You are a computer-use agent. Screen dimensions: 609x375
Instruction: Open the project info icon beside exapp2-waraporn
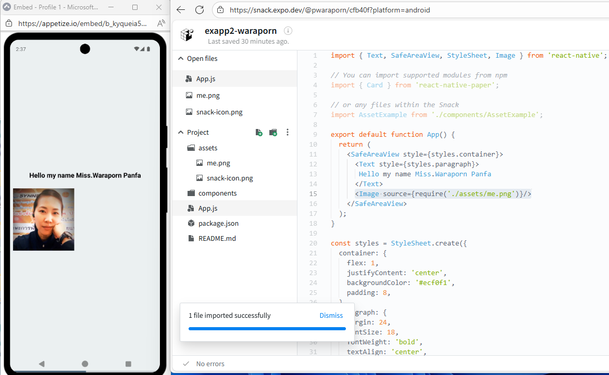[x=288, y=31]
